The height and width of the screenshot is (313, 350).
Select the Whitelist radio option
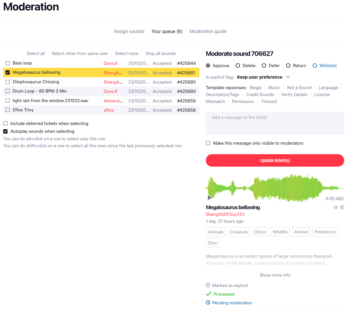click(x=315, y=66)
